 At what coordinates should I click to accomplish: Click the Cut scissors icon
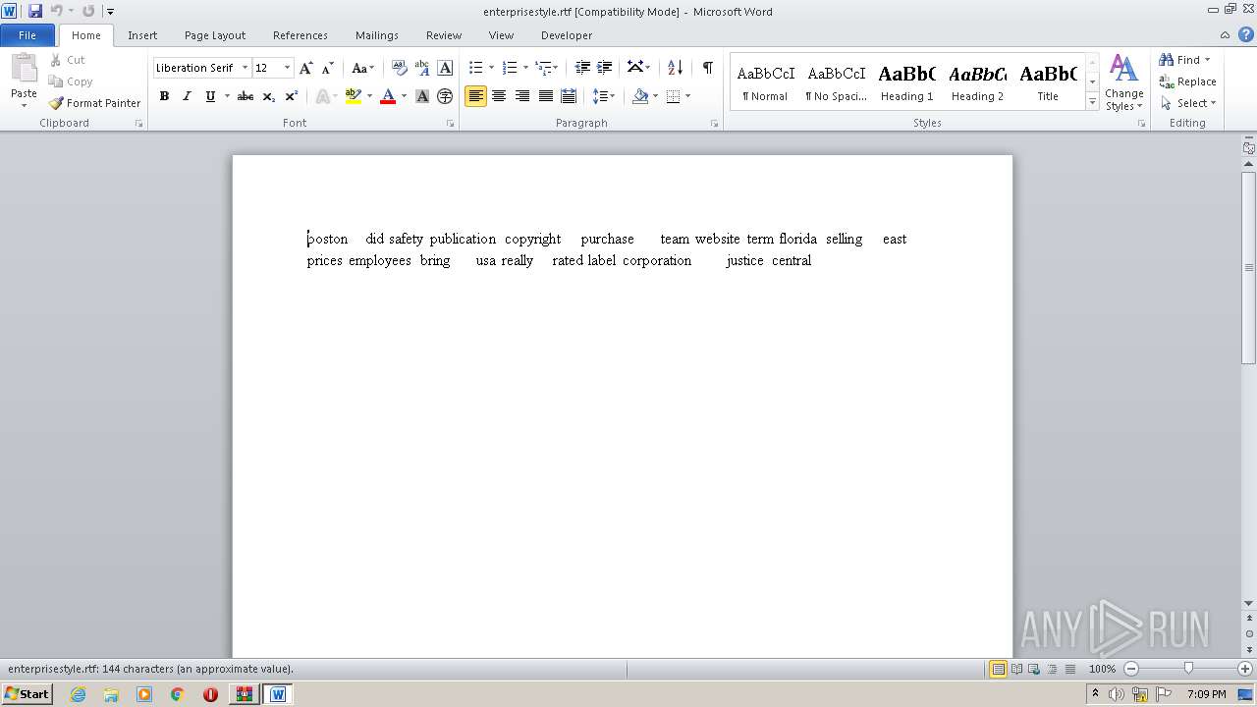(x=56, y=60)
